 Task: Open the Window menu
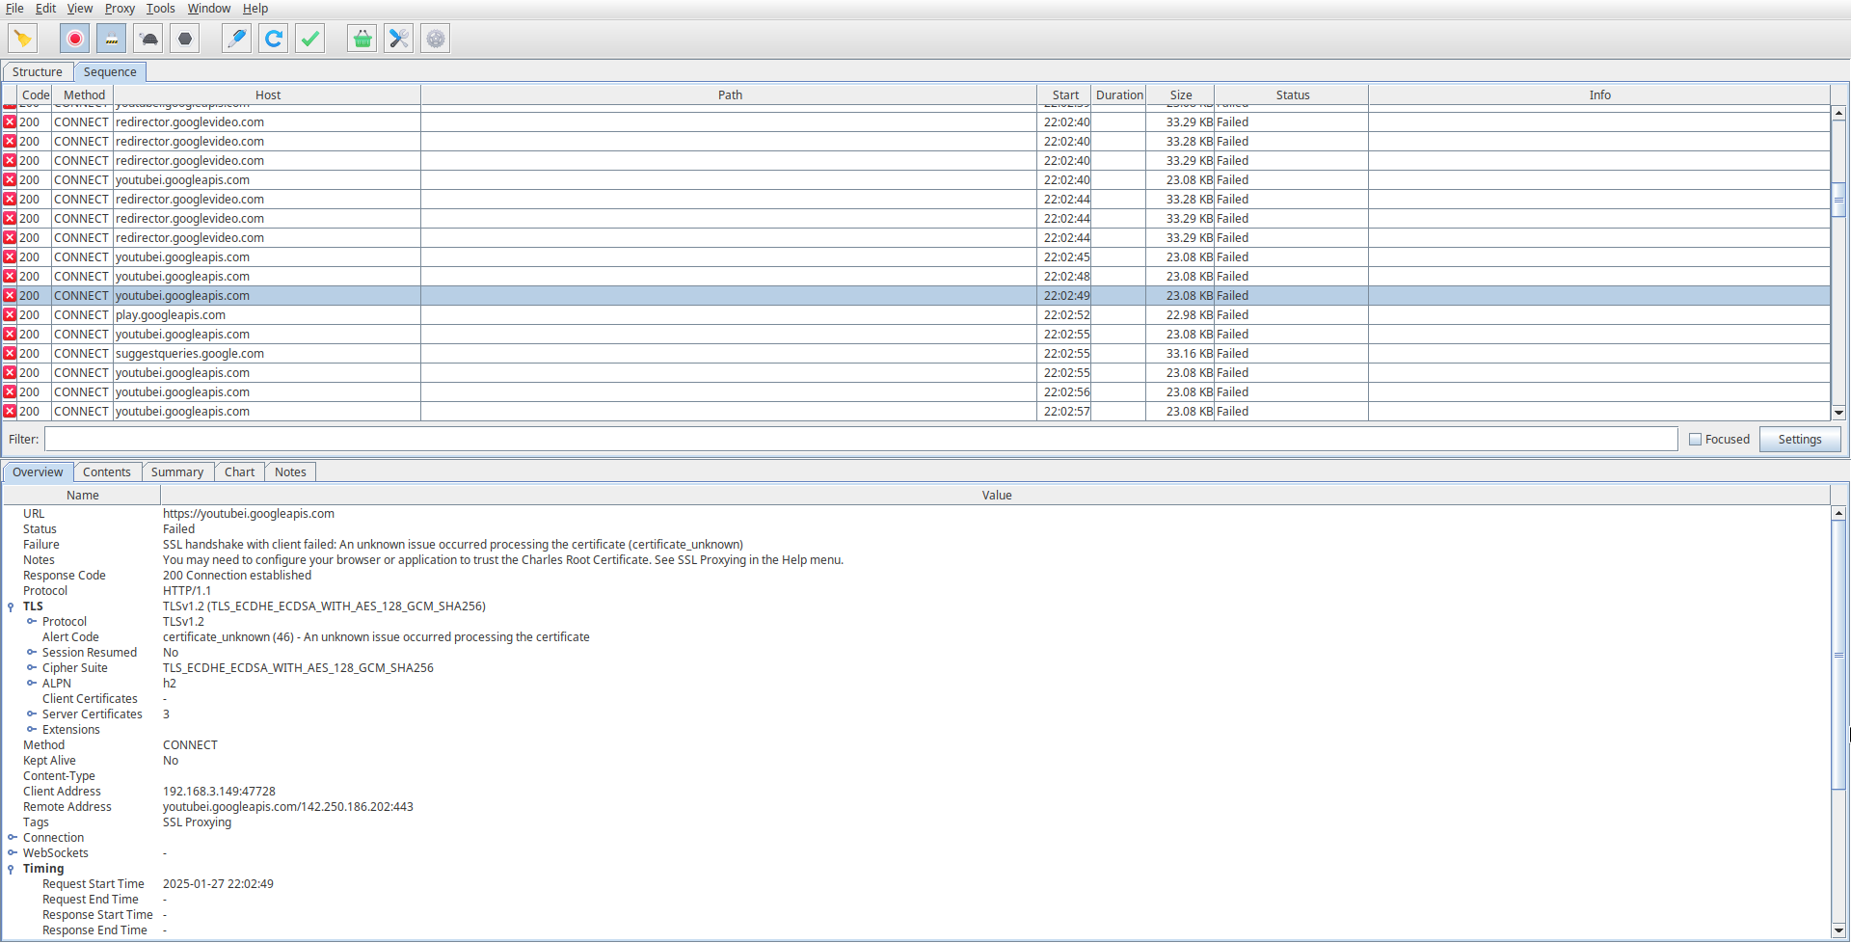[x=209, y=9]
